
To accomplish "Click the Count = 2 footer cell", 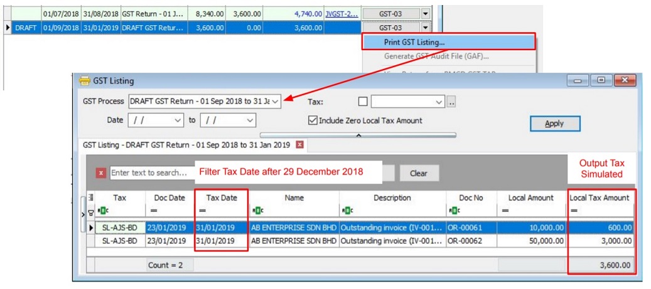I will point(169,265).
